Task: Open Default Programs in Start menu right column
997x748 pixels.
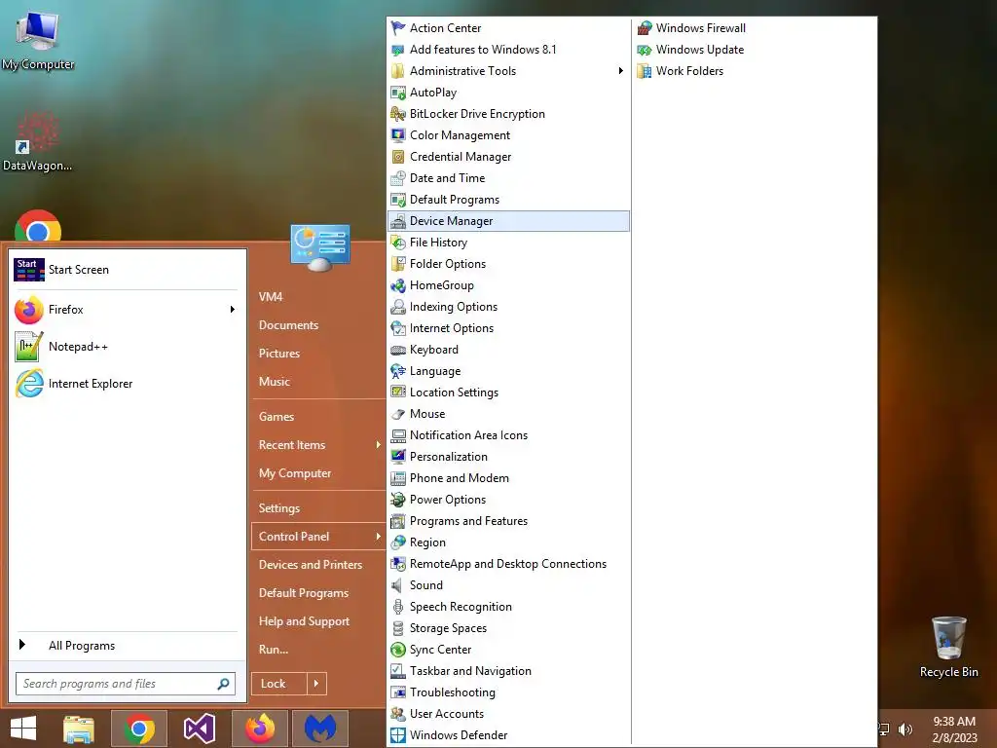Action: click(304, 593)
